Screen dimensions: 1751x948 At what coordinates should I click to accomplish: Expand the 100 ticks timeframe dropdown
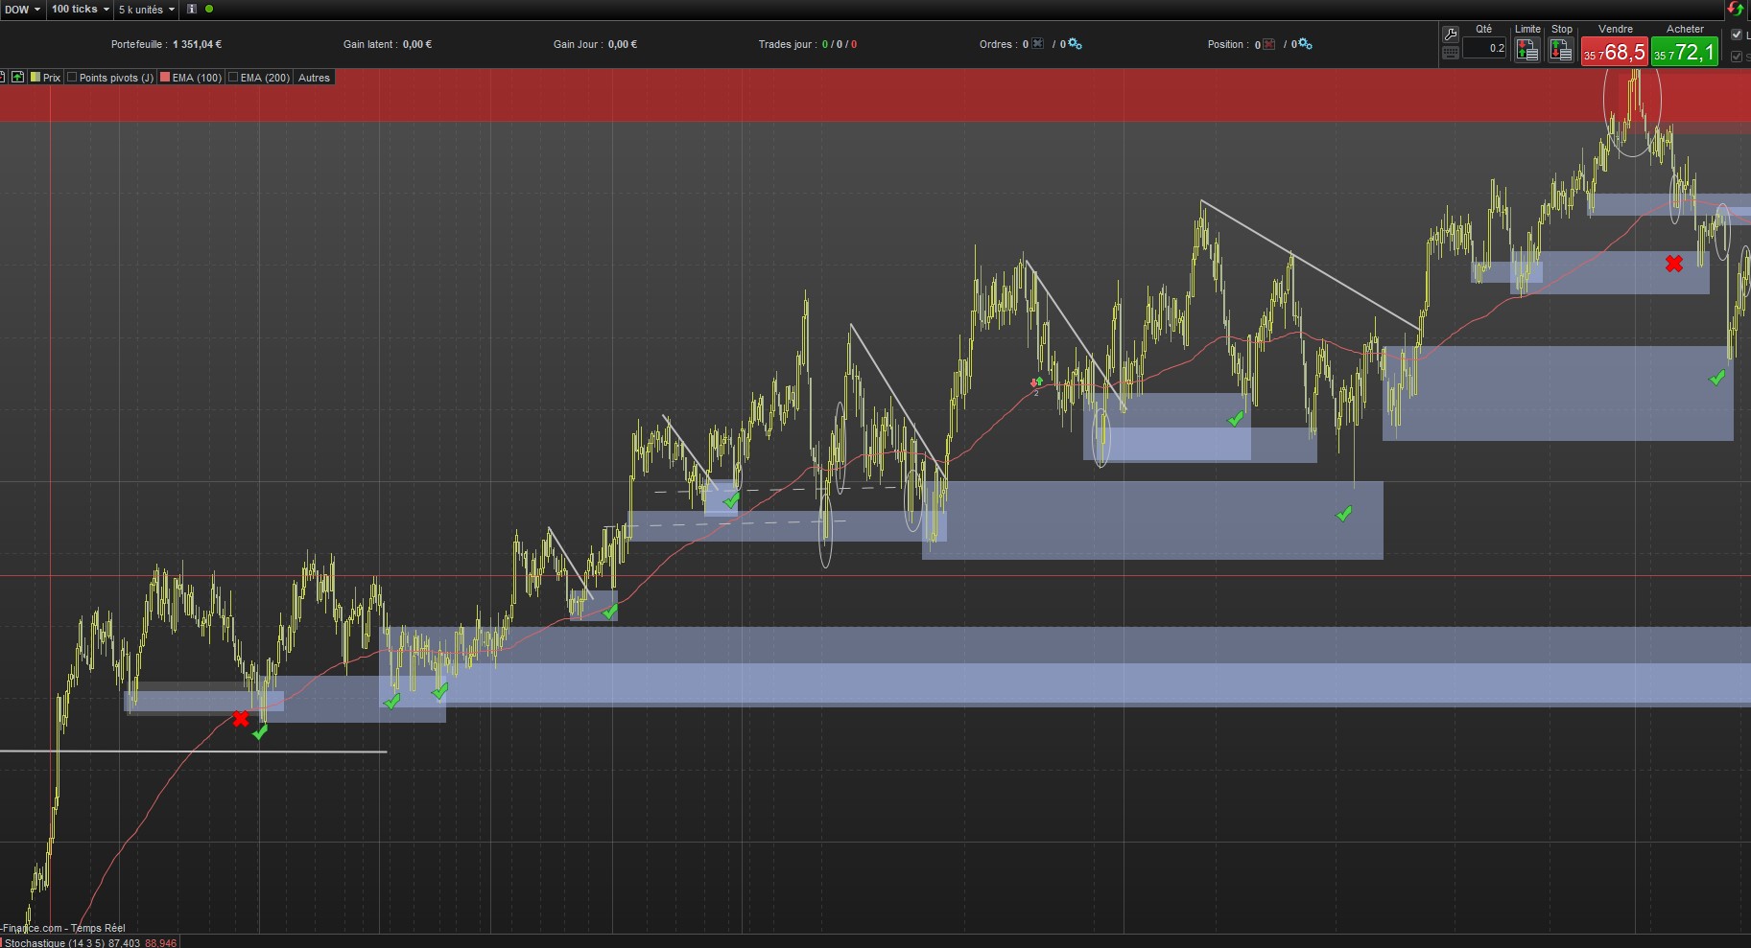coord(80,10)
